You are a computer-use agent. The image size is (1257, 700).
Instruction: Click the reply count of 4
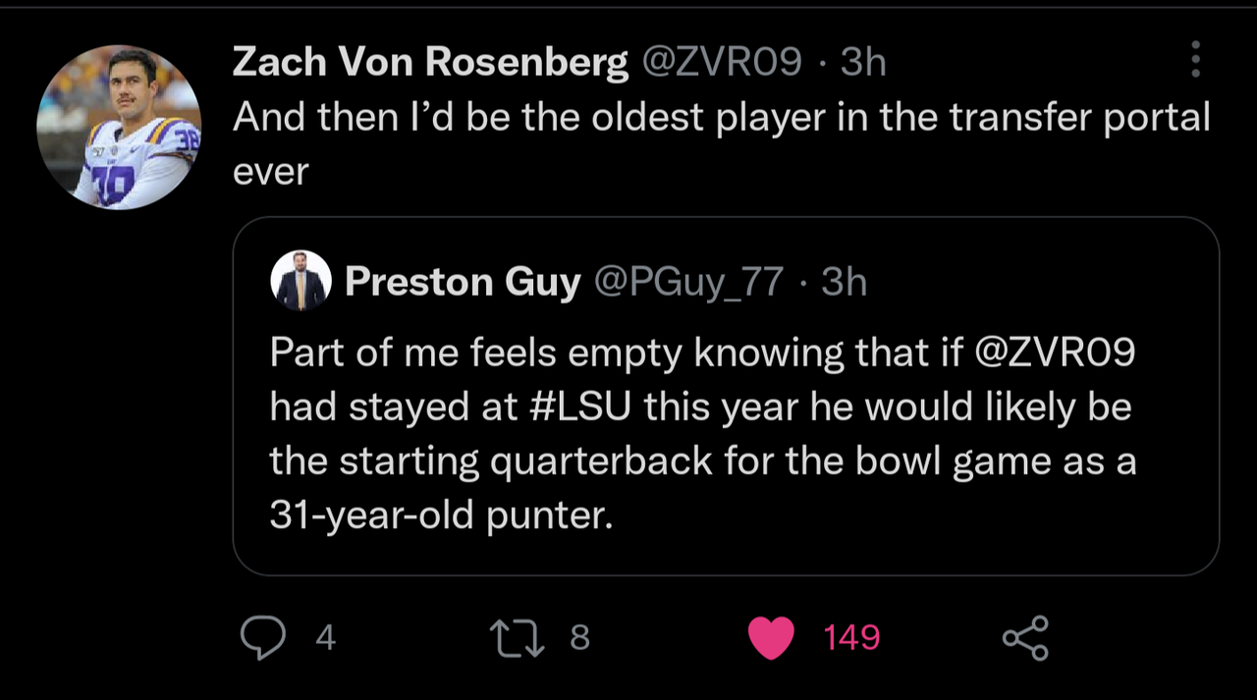click(326, 638)
